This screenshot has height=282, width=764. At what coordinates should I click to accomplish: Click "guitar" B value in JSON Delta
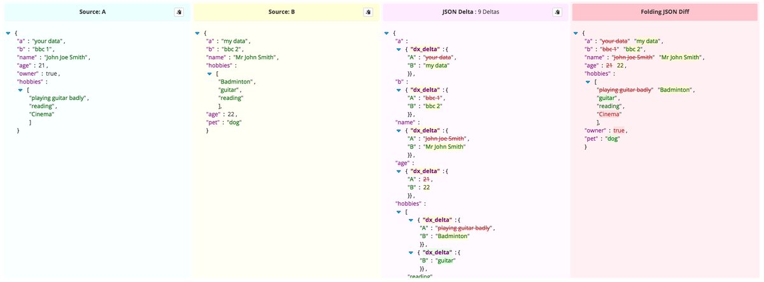pos(446,260)
